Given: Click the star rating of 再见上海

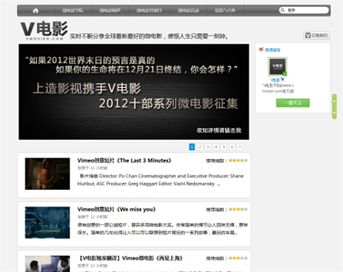Looking at the screenshot, I should (x=238, y=258).
